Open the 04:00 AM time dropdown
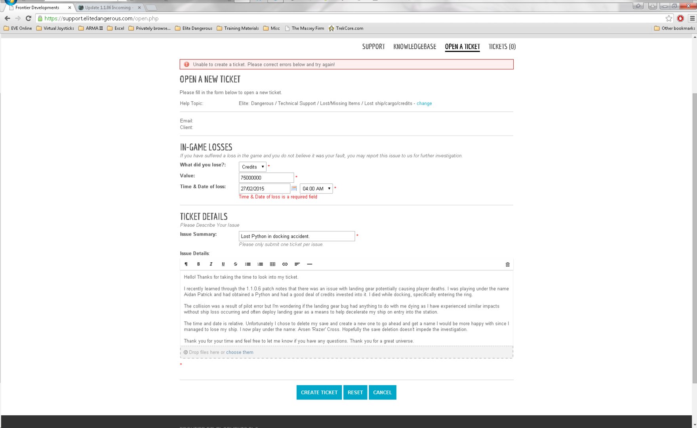Viewport: 697px width, 428px height. point(316,189)
